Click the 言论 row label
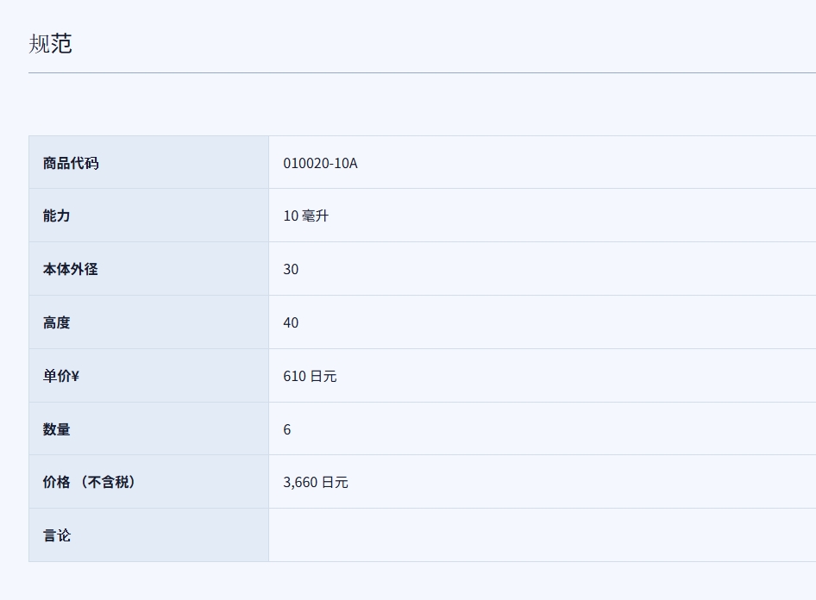Viewport: 816px width, 600px height. click(x=57, y=535)
